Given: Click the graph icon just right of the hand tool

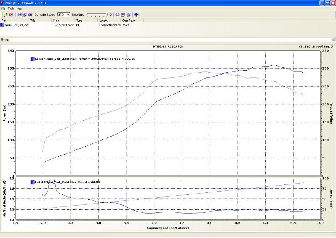Looking at the screenshot, I should tap(129, 14).
